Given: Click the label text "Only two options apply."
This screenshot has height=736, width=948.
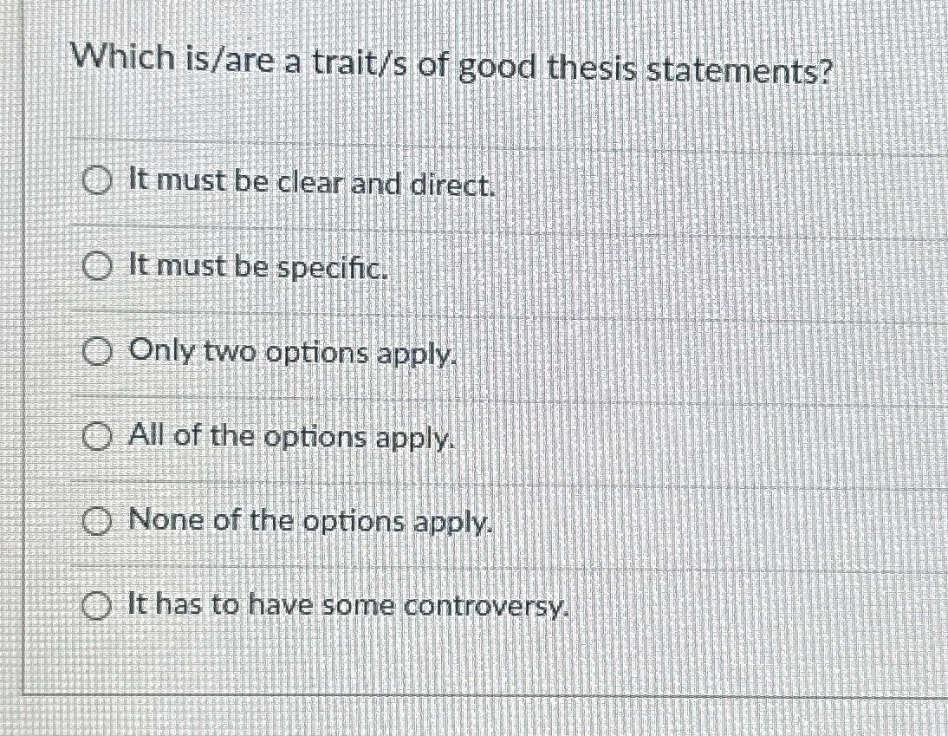Looking at the screenshot, I should click(289, 351).
